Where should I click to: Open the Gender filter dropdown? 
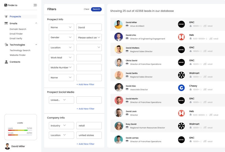click(x=61, y=37)
